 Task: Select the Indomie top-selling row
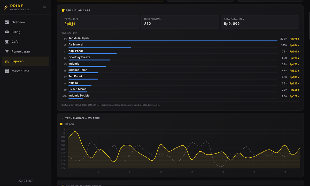pyautogui.click(x=180, y=64)
